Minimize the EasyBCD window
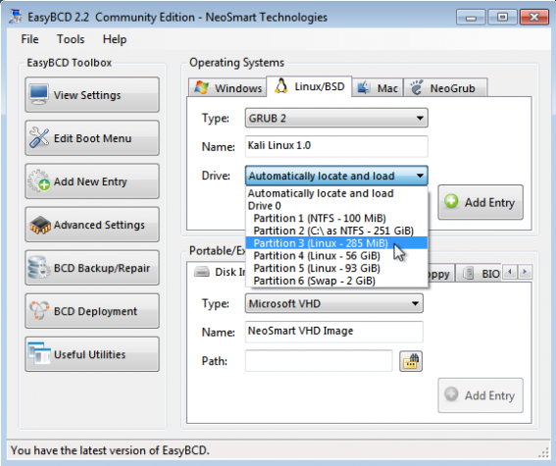The height and width of the screenshot is (466, 556). 471,17
